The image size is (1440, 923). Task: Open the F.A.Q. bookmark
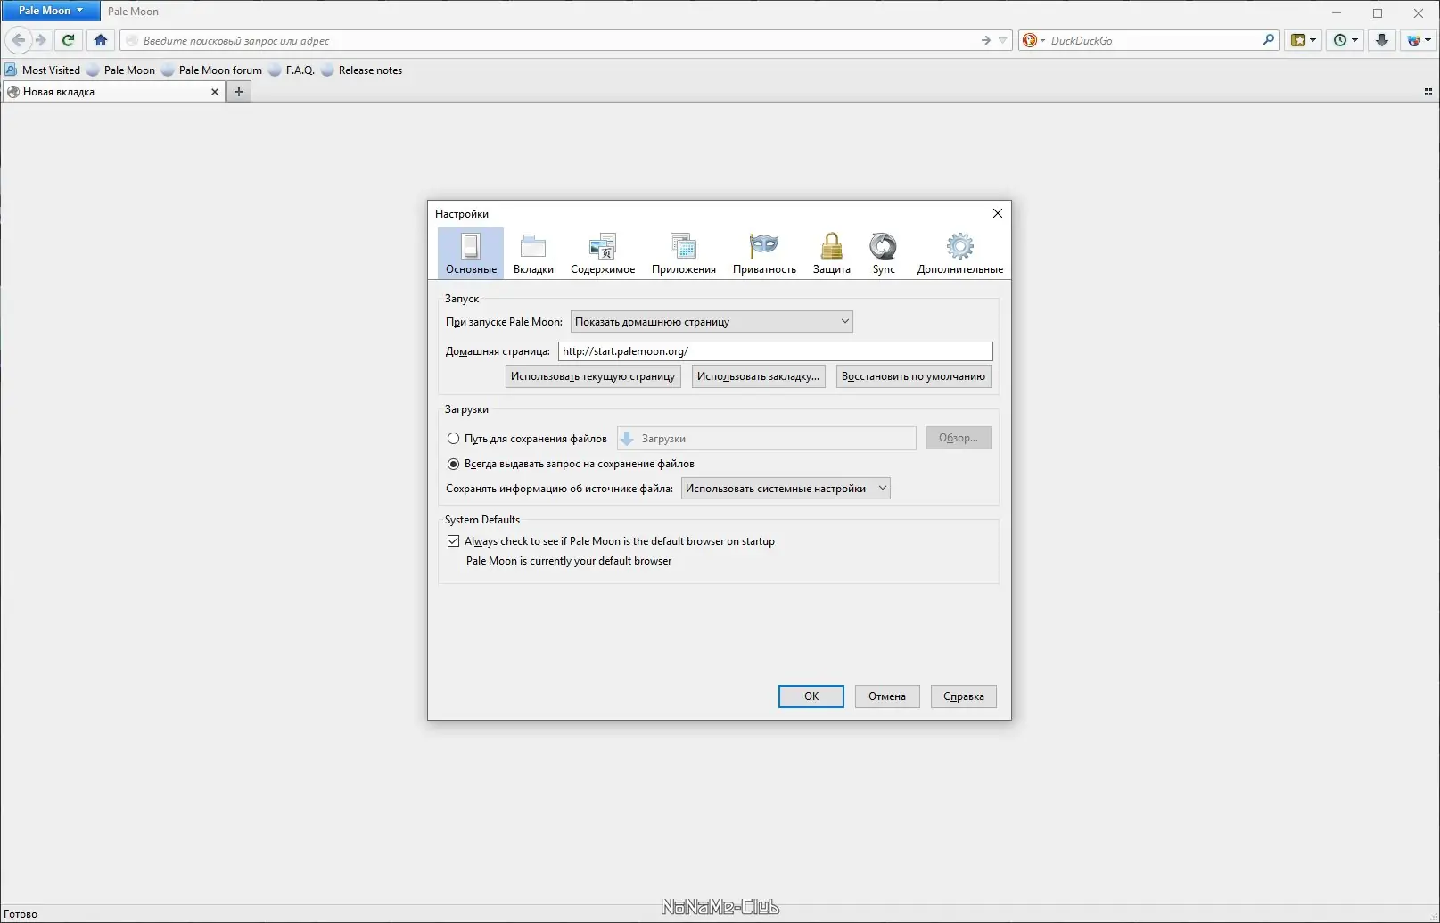(x=292, y=70)
